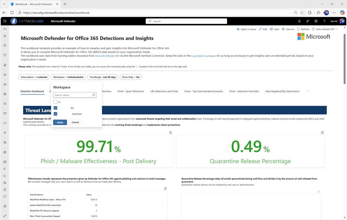The image size is (347, 220).
Task: Open URL Detections and Clicks tab
Action: [x=164, y=91]
